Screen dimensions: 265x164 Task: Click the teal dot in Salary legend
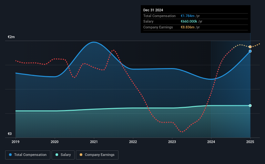57,155
